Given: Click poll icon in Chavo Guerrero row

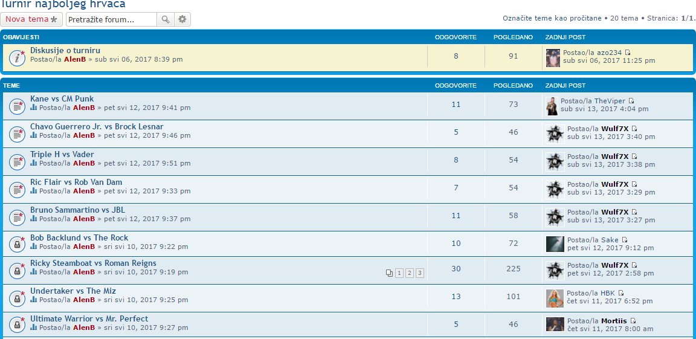Looking at the screenshot, I should tap(34, 135).
